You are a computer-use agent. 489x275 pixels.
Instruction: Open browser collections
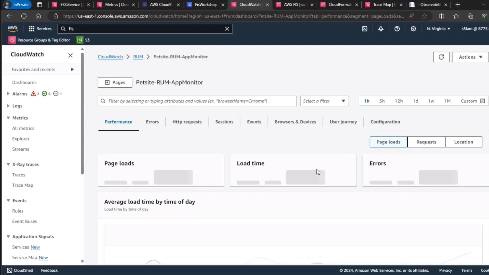click(470, 16)
